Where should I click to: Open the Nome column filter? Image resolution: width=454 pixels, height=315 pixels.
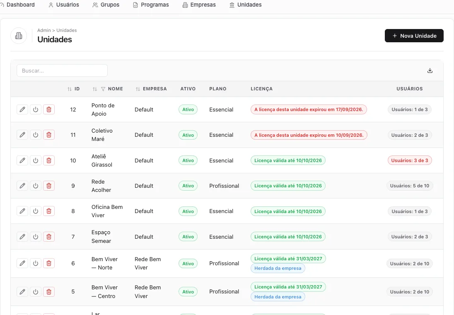(x=103, y=89)
